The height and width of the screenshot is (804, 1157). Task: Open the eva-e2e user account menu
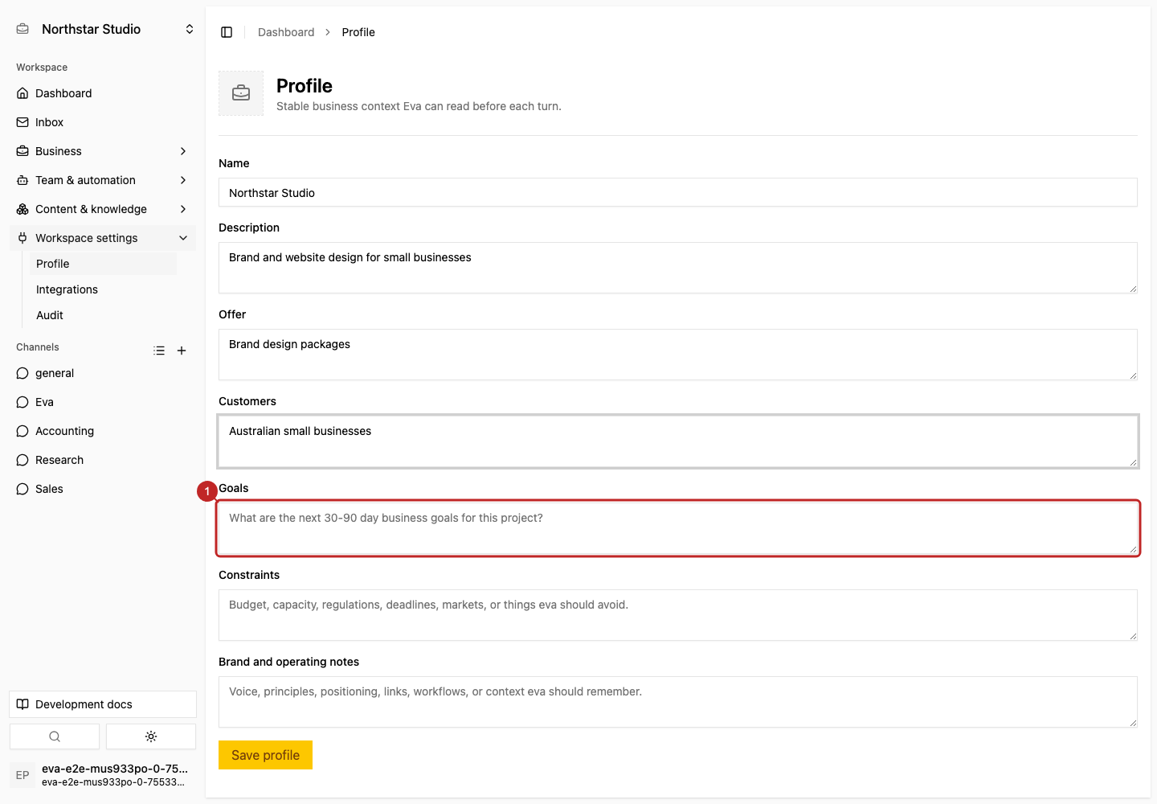(103, 775)
